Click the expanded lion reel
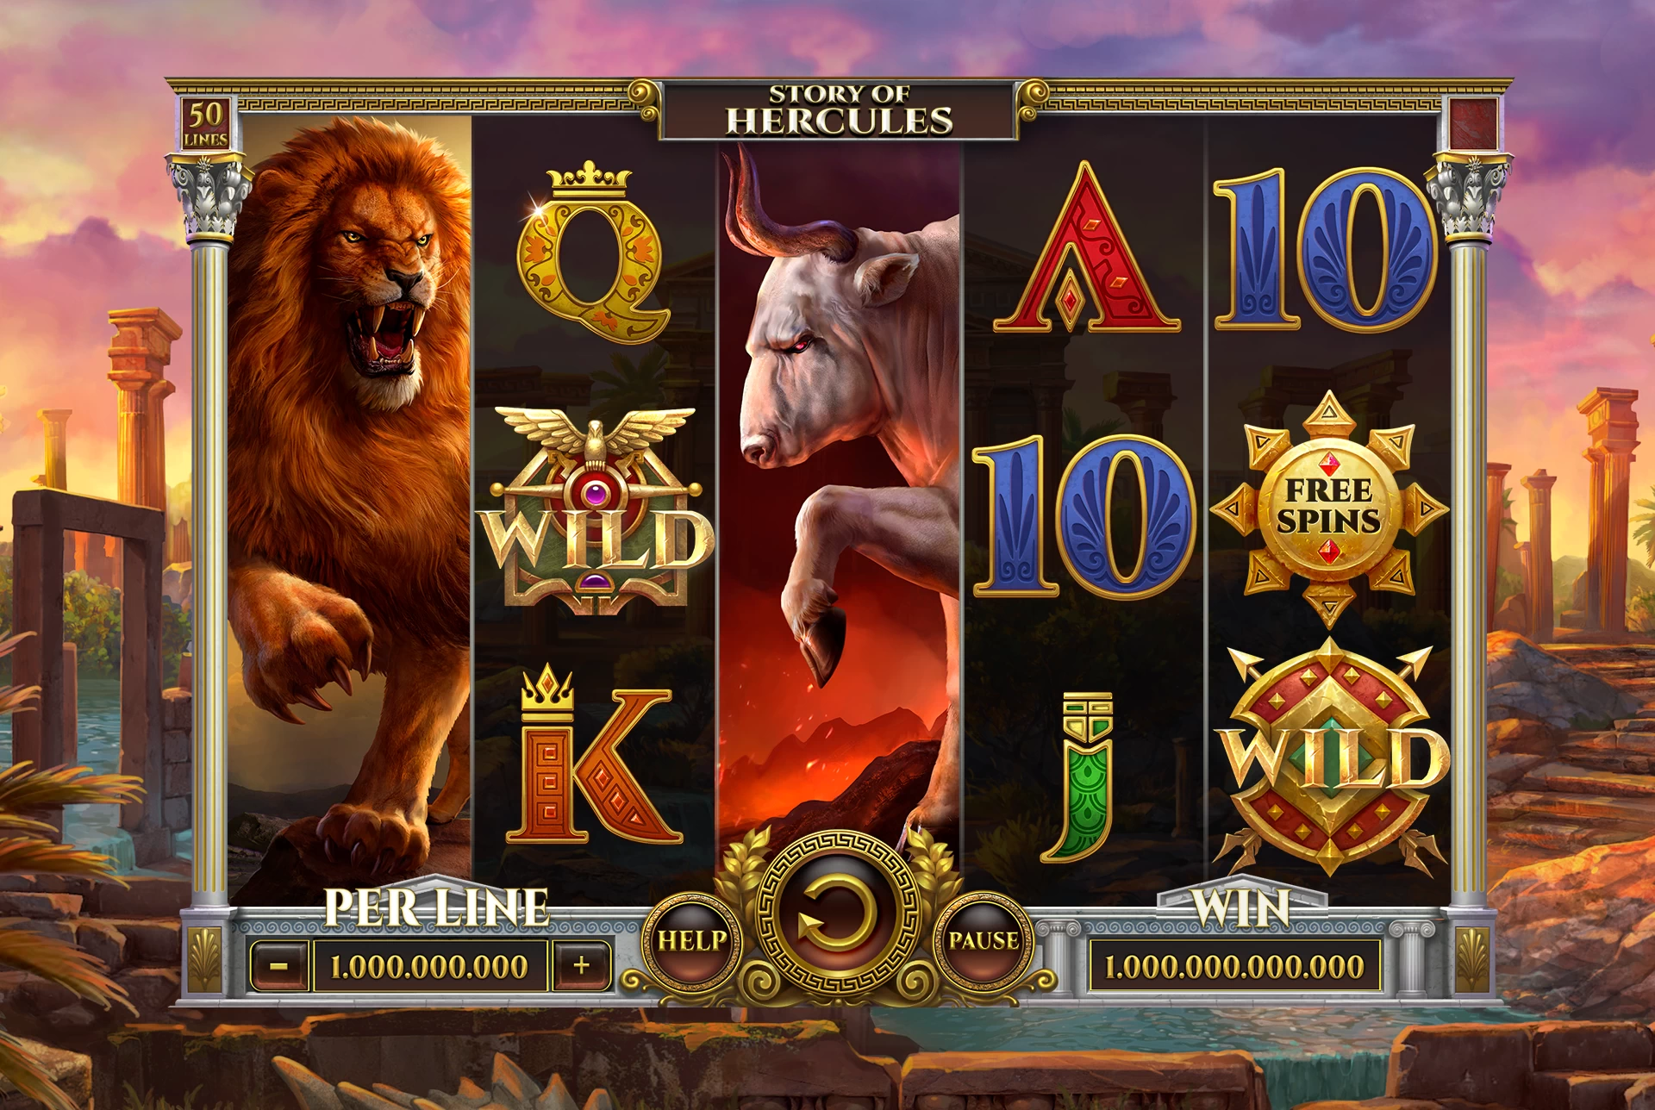The width and height of the screenshot is (1655, 1110). (350, 508)
